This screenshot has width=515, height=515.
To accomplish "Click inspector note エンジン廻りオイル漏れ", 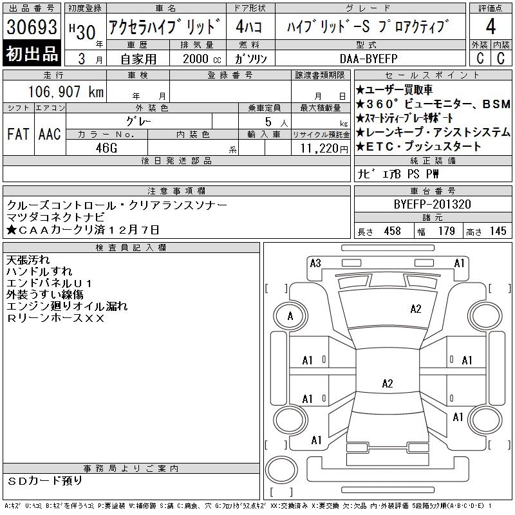I will click(67, 306).
